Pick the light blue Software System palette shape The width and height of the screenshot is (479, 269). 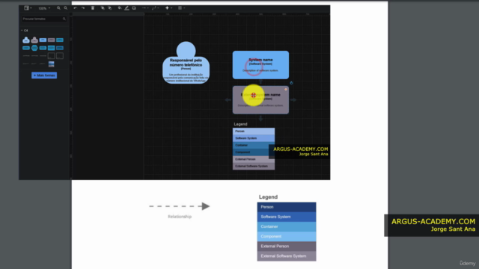43,40
